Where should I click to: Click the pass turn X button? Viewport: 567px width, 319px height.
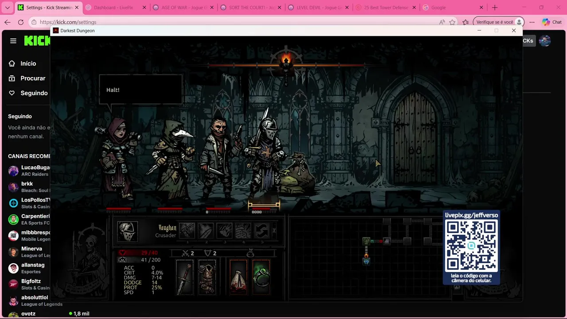[x=274, y=230]
